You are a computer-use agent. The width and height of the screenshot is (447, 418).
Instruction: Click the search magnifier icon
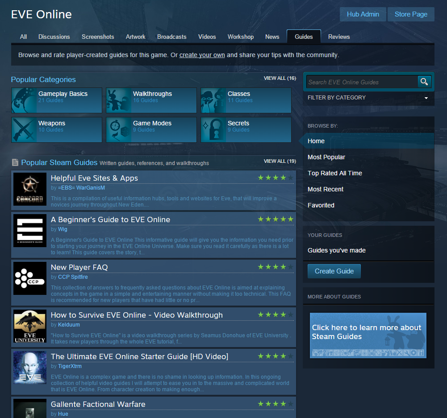pyautogui.click(x=424, y=82)
